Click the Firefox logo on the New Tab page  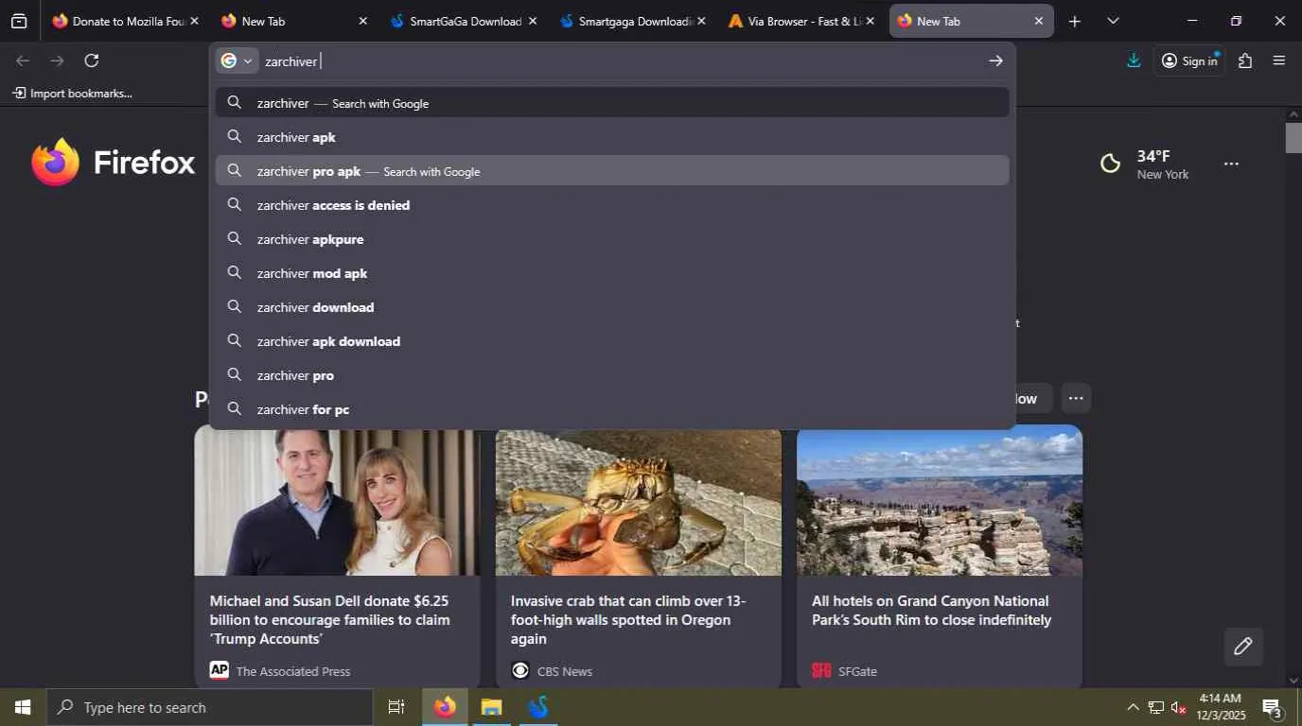click(113, 162)
